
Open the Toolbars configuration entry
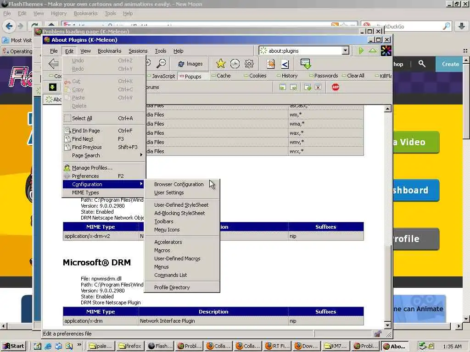[x=164, y=221]
